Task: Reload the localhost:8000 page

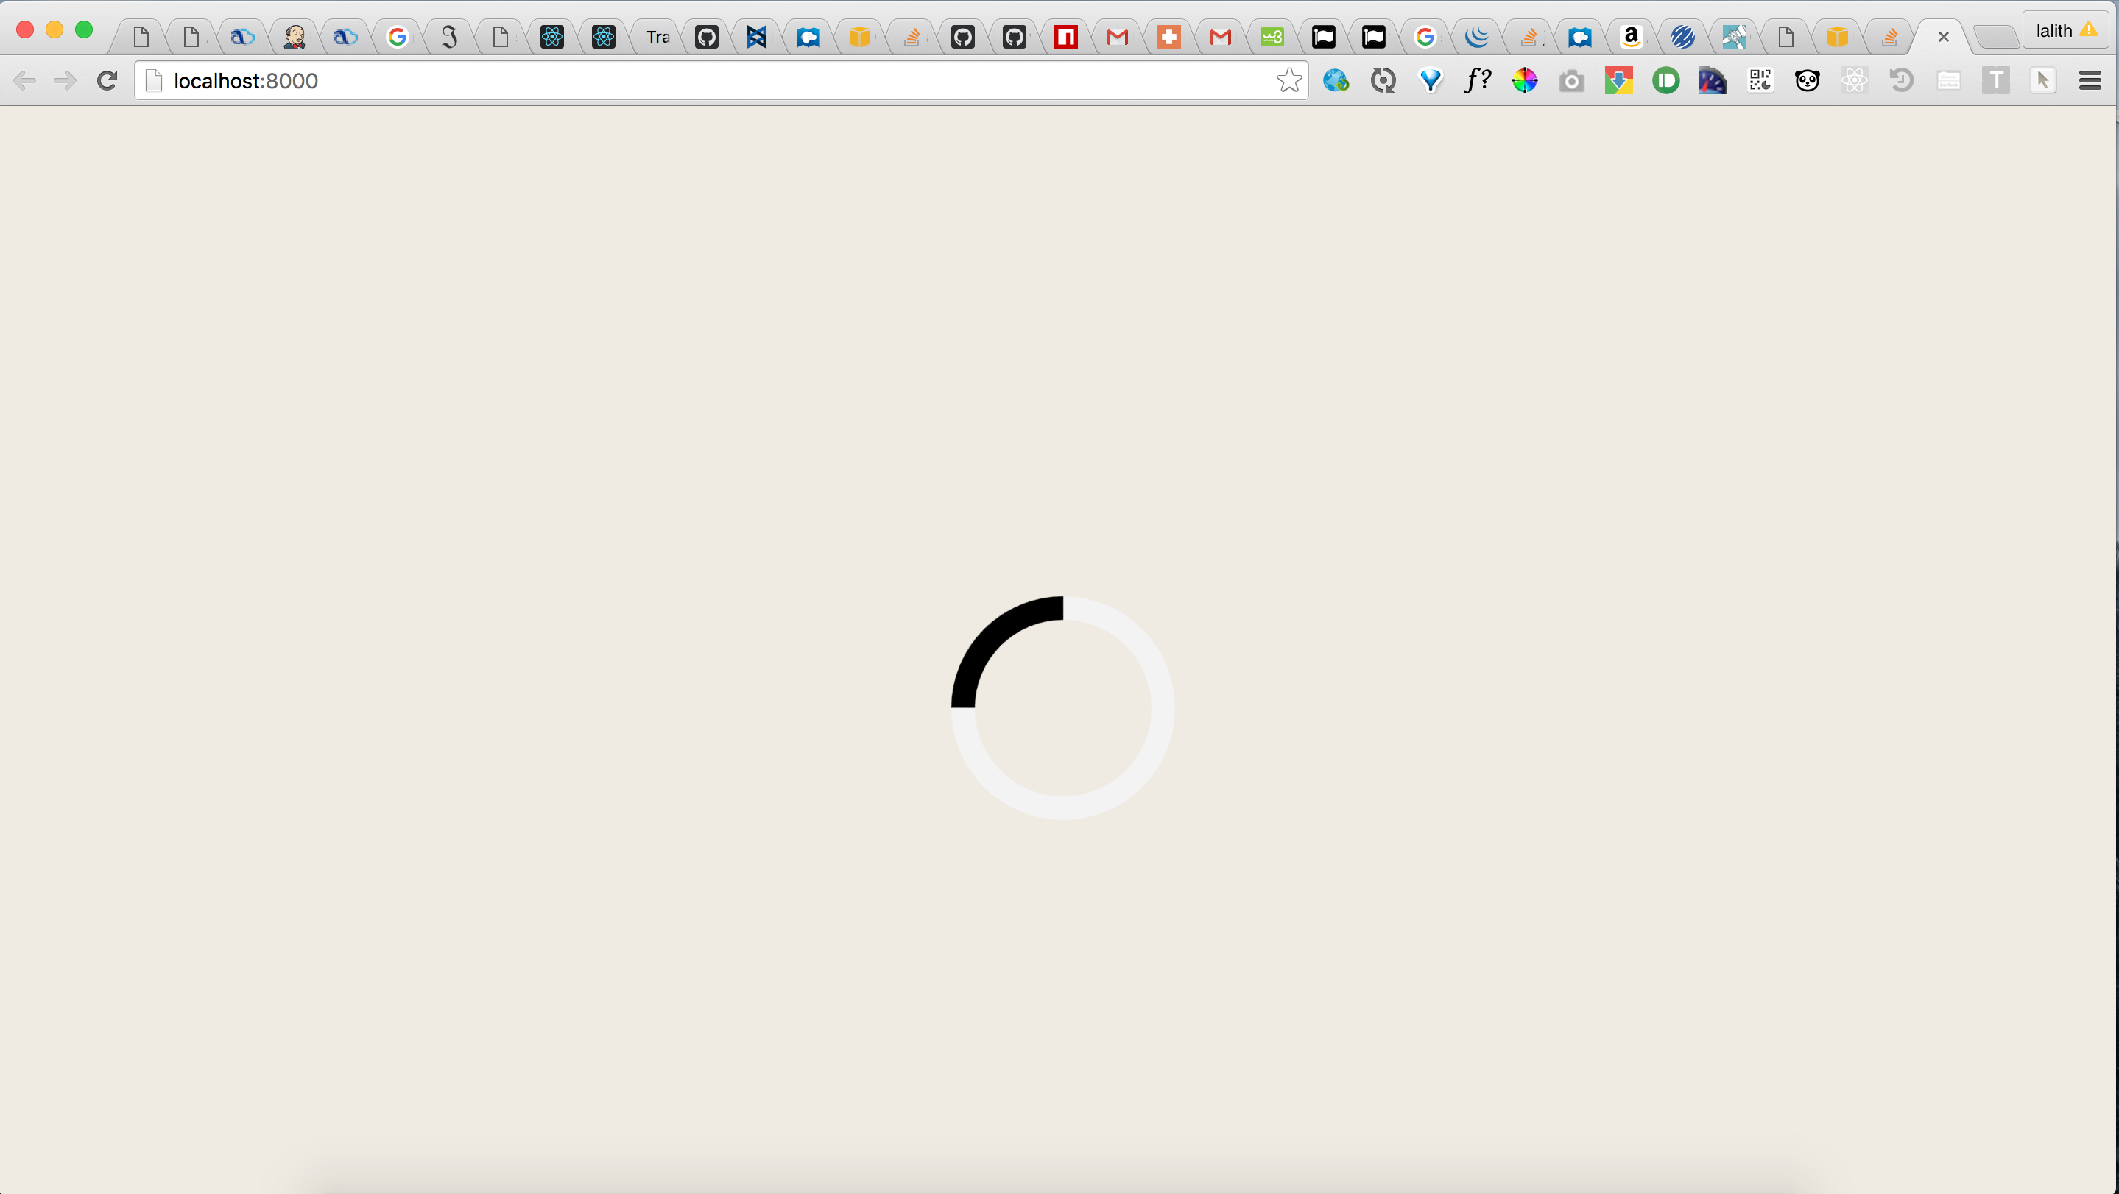Action: tap(107, 80)
